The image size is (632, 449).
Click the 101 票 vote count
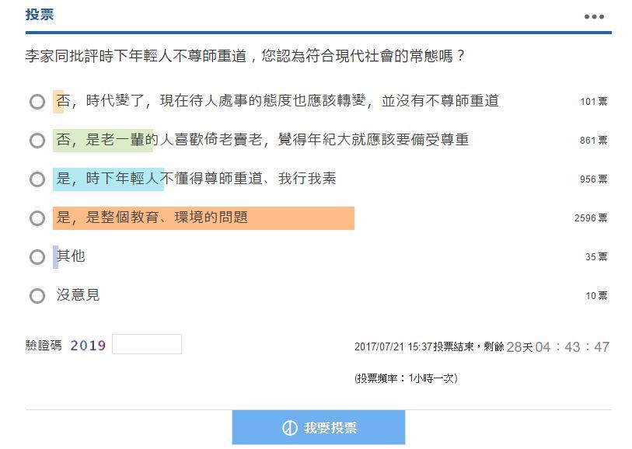pos(593,102)
